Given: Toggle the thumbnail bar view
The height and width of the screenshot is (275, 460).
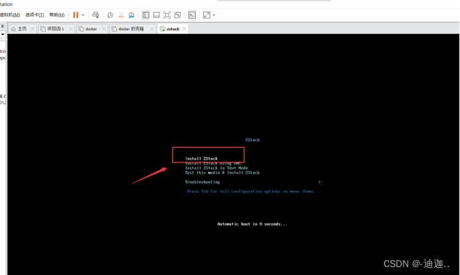Looking at the screenshot, I should pyautogui.click(x=157, y=15).
